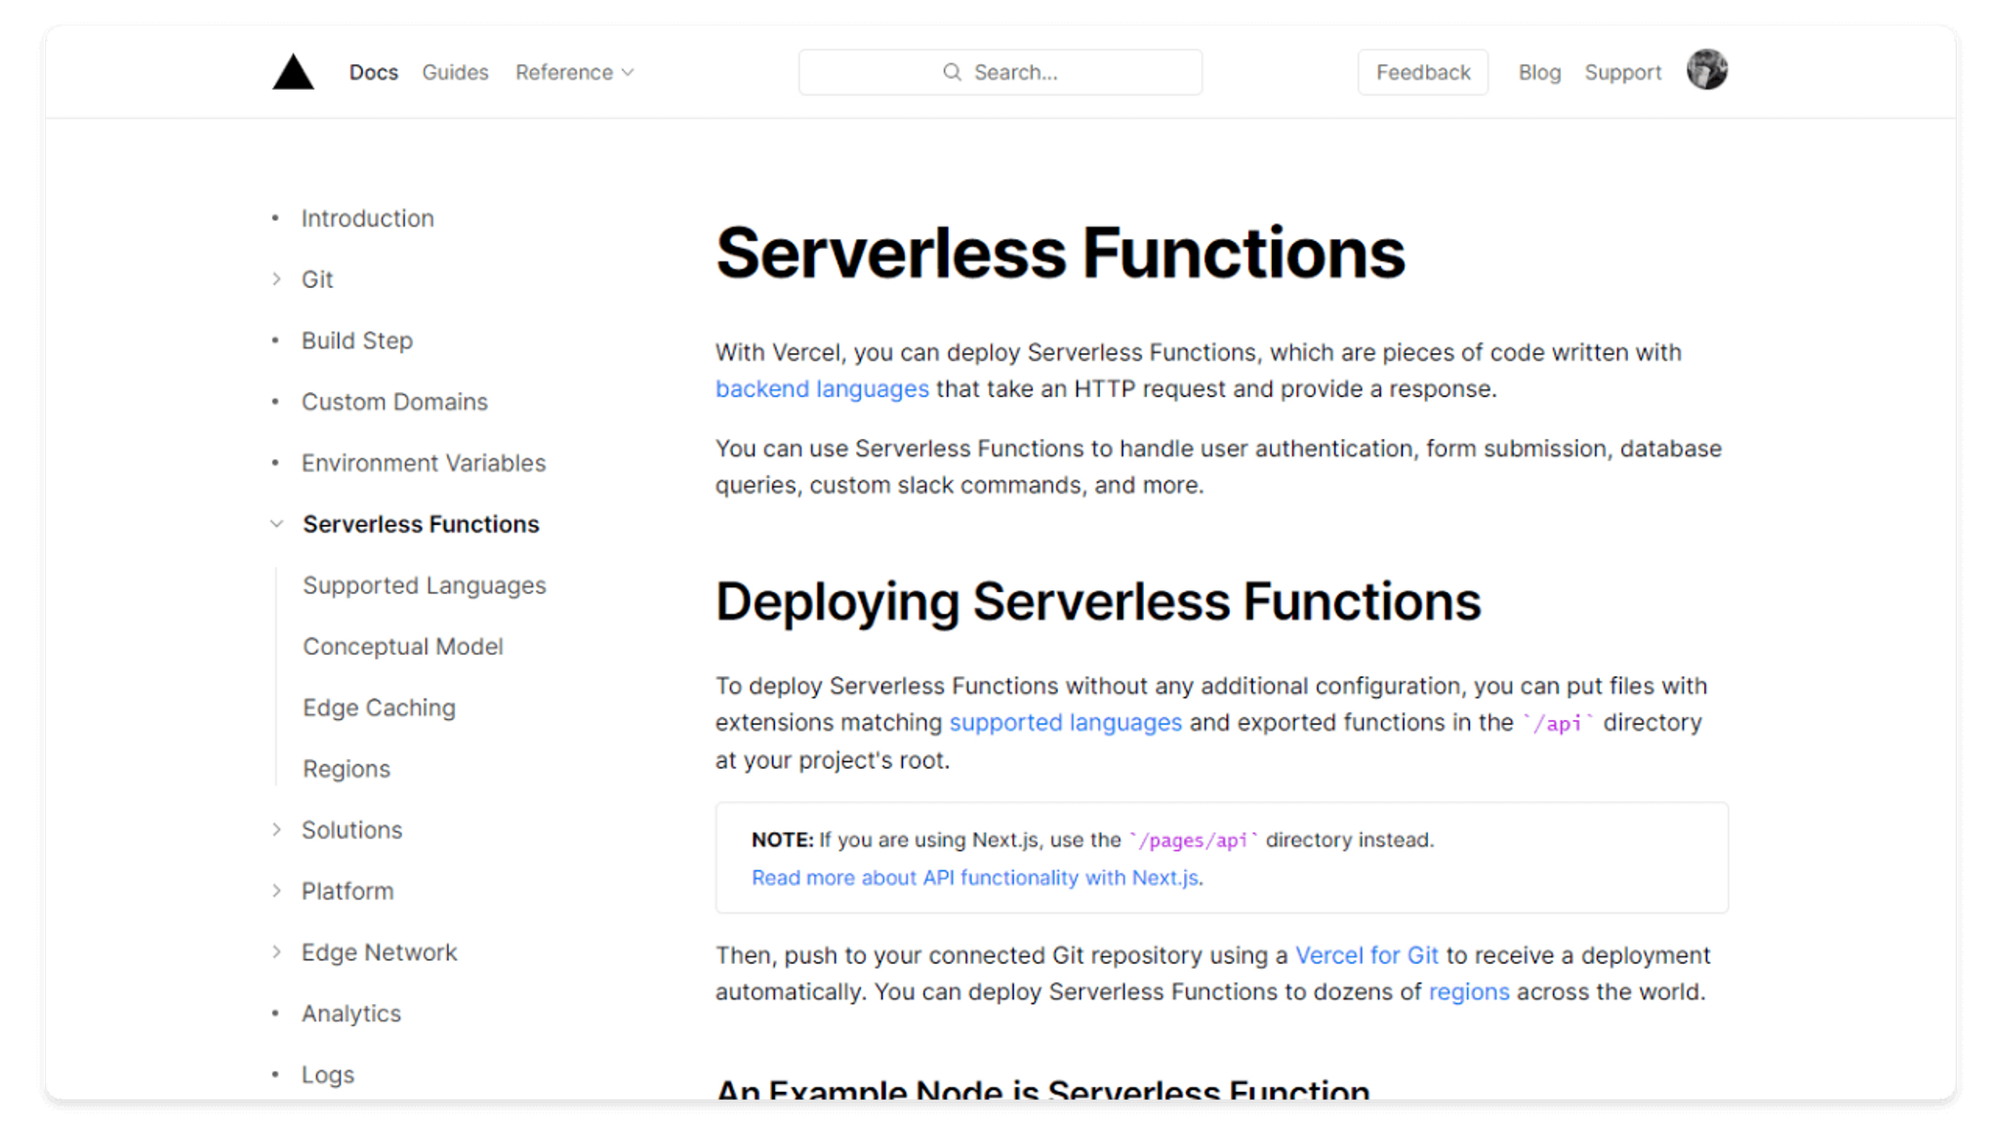Collapse the Serverless Functions chevron
This screenshot has height=1124, width=1999.
[x=276, y=524]
